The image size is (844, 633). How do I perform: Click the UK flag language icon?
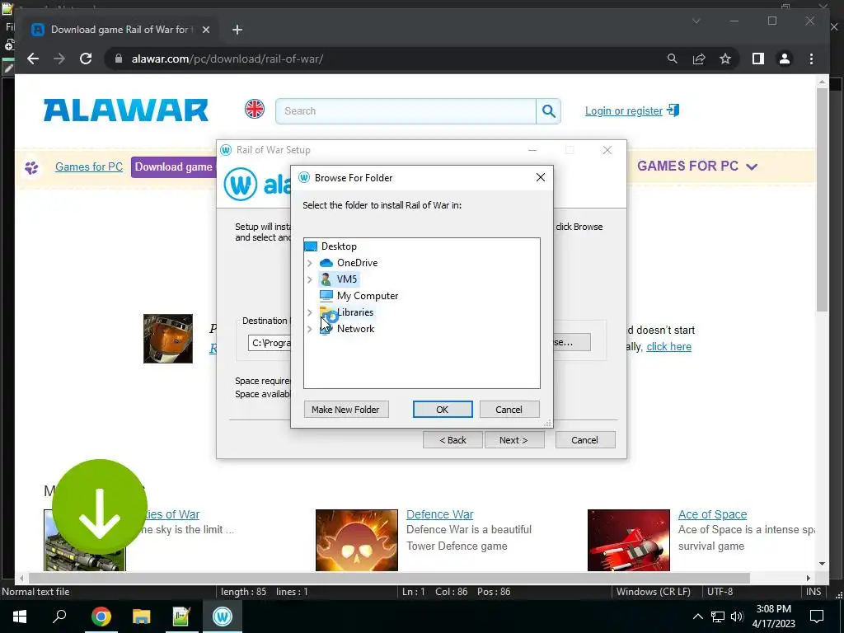click(255, 109)
